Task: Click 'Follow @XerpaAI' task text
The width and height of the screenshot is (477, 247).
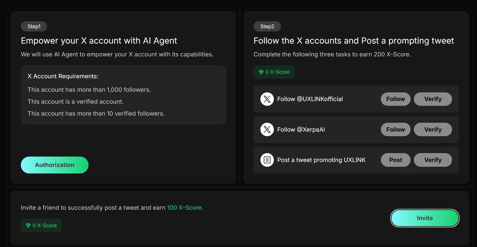Action: (x=301, y=129)
